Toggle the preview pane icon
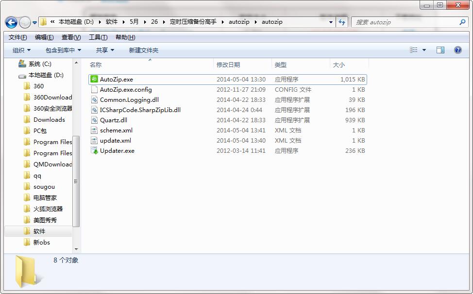 point(440,50)
